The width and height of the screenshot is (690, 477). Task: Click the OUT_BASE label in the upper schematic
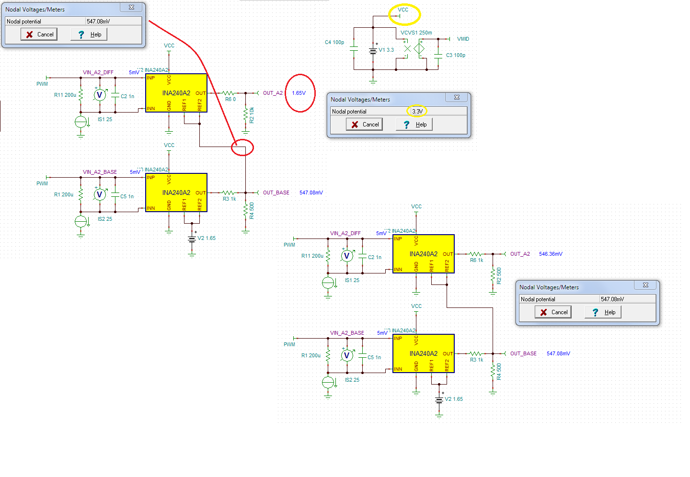pyautogui.click(x=276, y=193)
